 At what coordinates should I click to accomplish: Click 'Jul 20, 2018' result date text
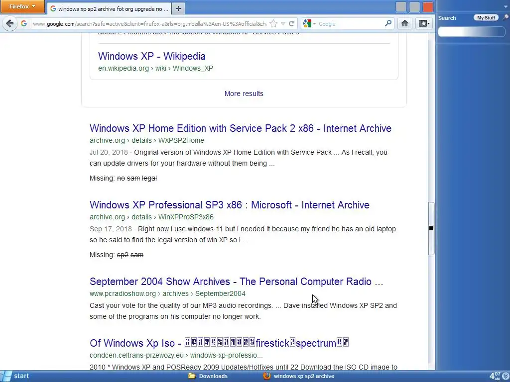[x=109, y=152]
